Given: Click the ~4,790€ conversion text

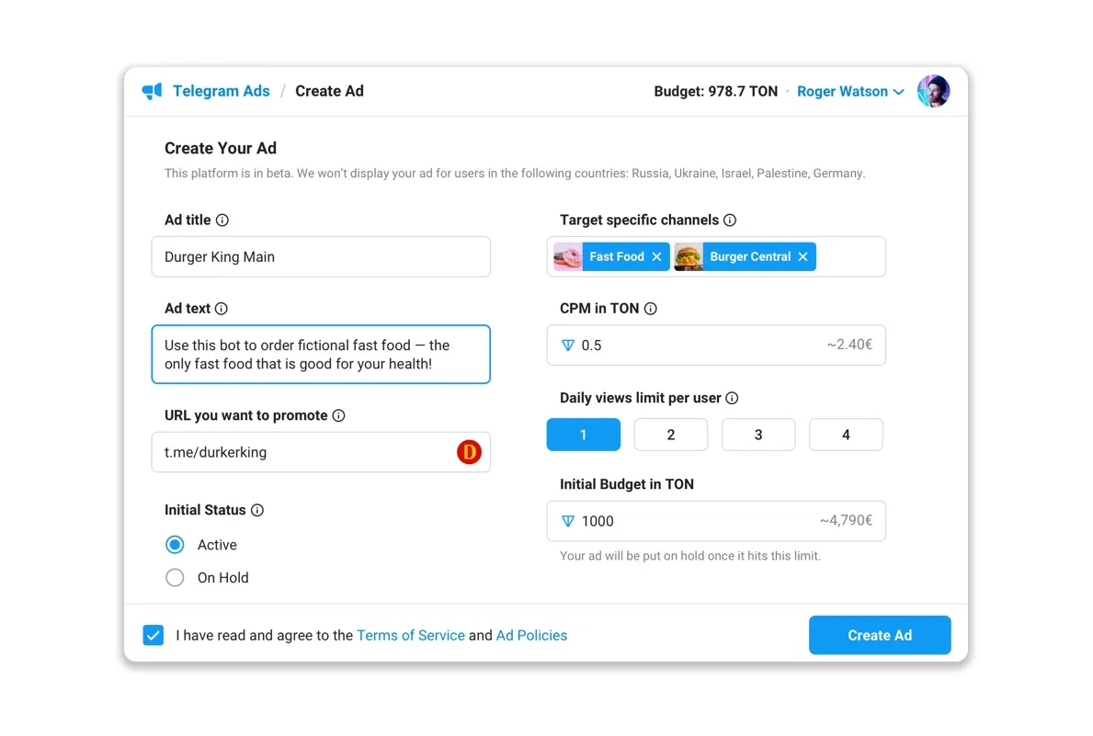Looking at the screenshot, I should [x=846, y=520].
